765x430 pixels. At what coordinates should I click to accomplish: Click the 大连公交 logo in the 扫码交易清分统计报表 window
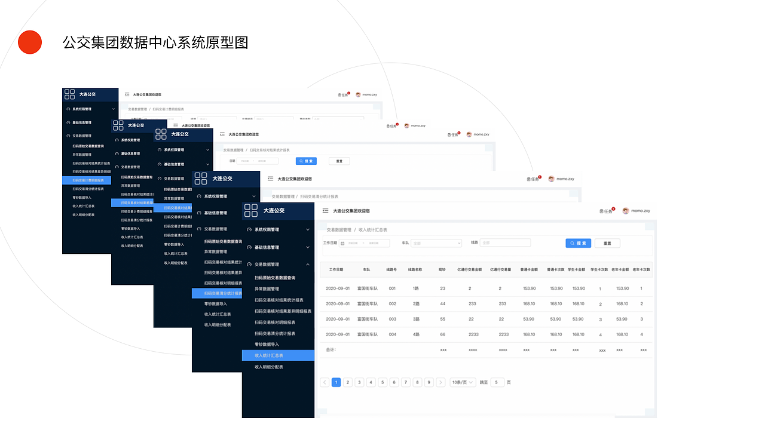[x=201, y=178]
